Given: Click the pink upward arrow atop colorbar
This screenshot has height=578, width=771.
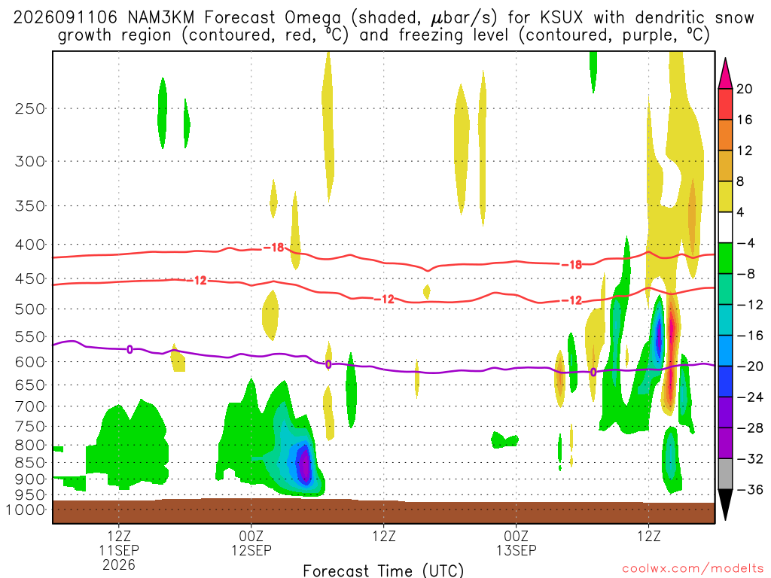Looking at the screenshot, I should 725,73.
